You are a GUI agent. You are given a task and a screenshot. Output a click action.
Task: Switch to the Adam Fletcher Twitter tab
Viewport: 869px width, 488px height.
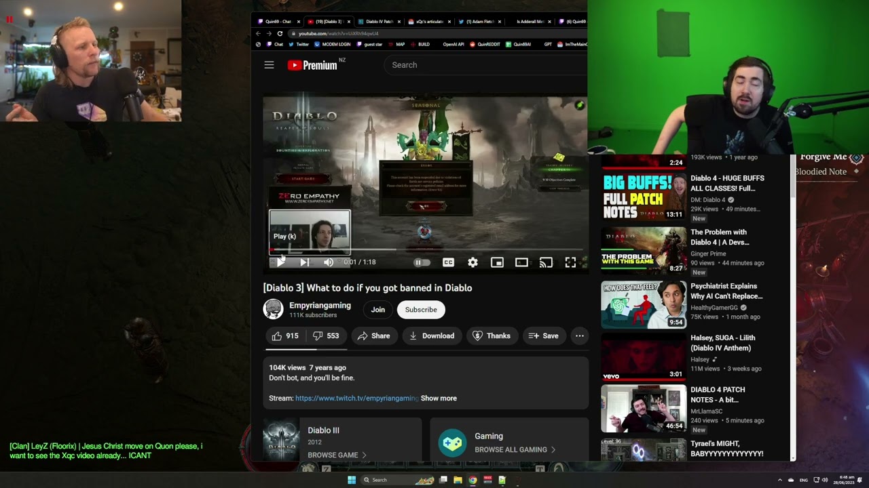[479, 22]
